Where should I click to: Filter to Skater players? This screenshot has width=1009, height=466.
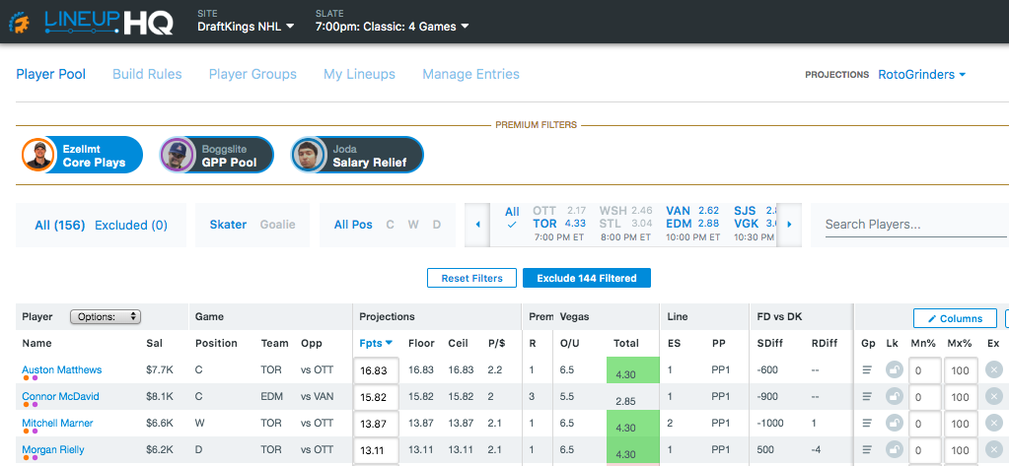229,225
